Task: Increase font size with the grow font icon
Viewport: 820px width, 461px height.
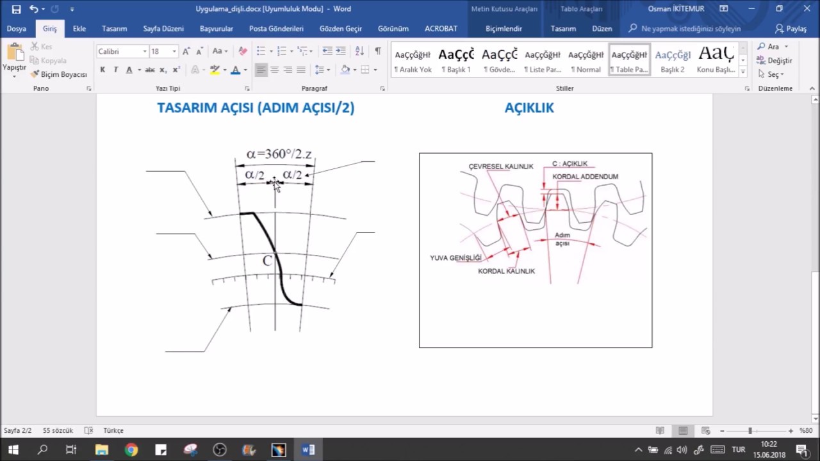Action: (x=186, y=51)
